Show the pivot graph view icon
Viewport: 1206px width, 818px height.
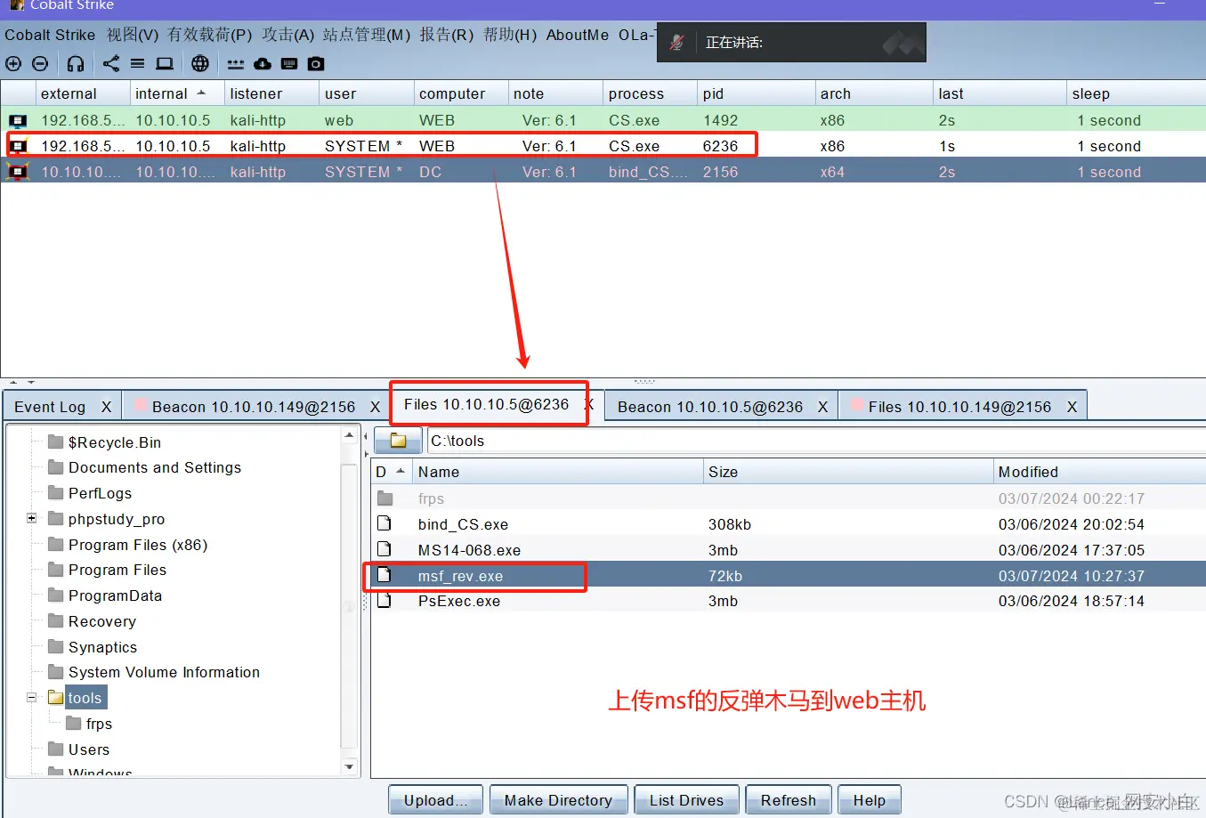111,63
